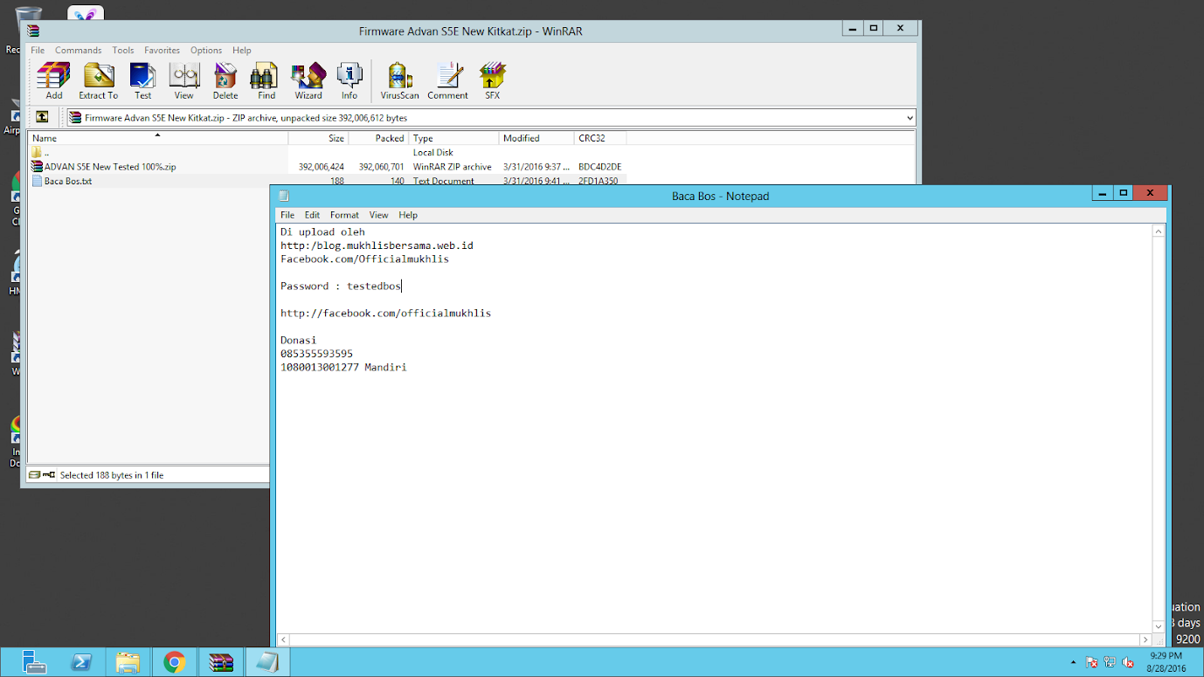This screenshot has width=1204, height=677.
Task: Select the parent folder '..' row
Action: [x=328, y=153]
